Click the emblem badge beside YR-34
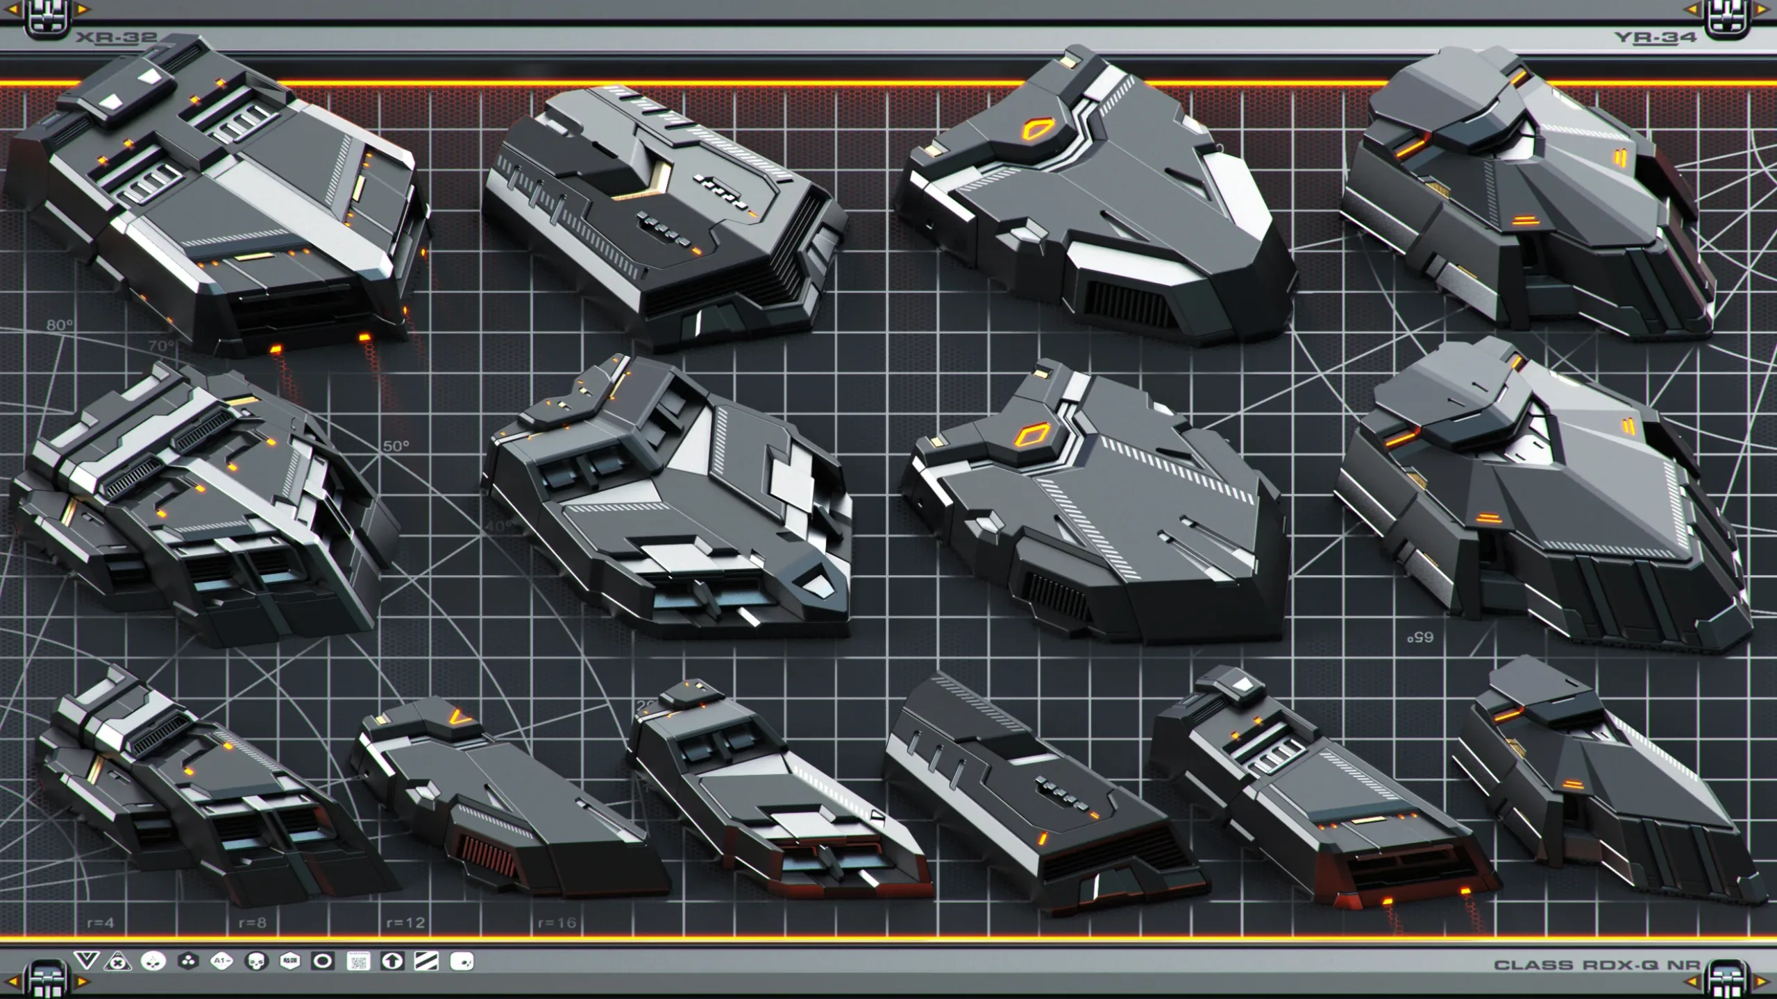Image resolution: width=1777 pixels, height=999 pixels. point(1728,18)
